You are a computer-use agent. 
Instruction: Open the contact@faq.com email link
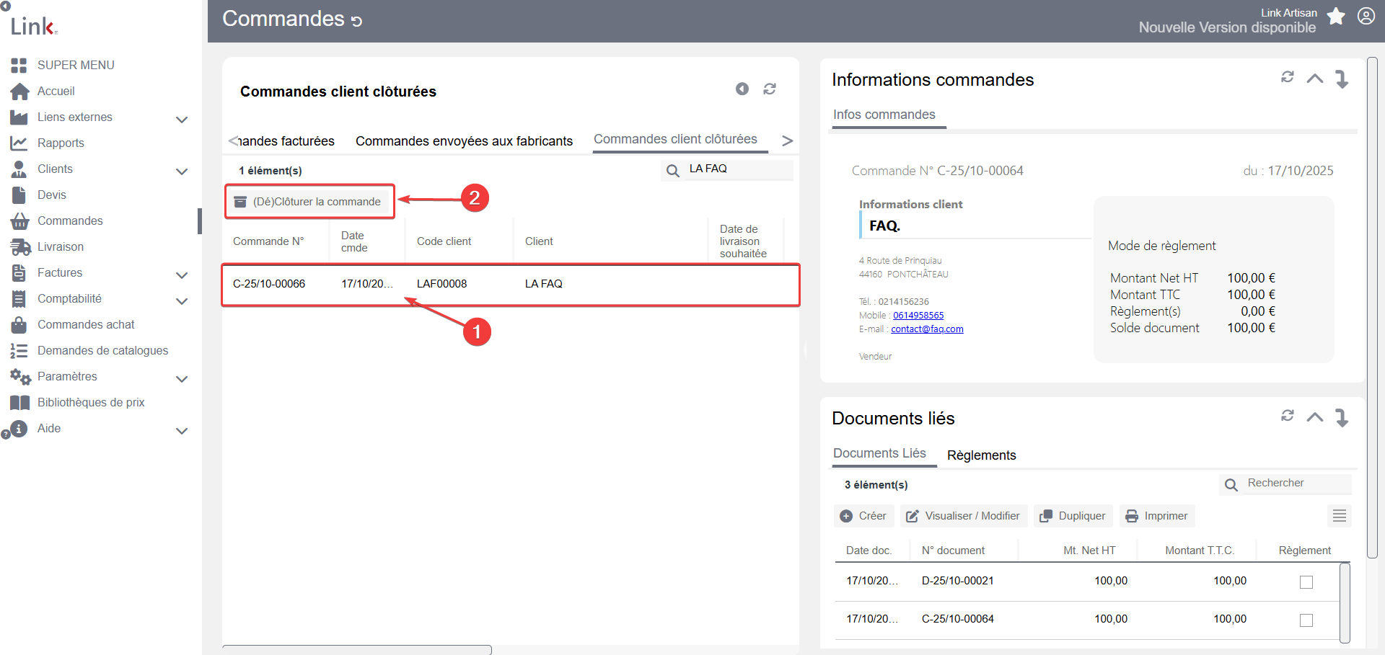(x=927, y=329)
